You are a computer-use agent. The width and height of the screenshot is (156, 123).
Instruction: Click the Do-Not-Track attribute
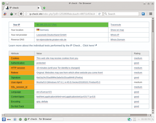17,106
